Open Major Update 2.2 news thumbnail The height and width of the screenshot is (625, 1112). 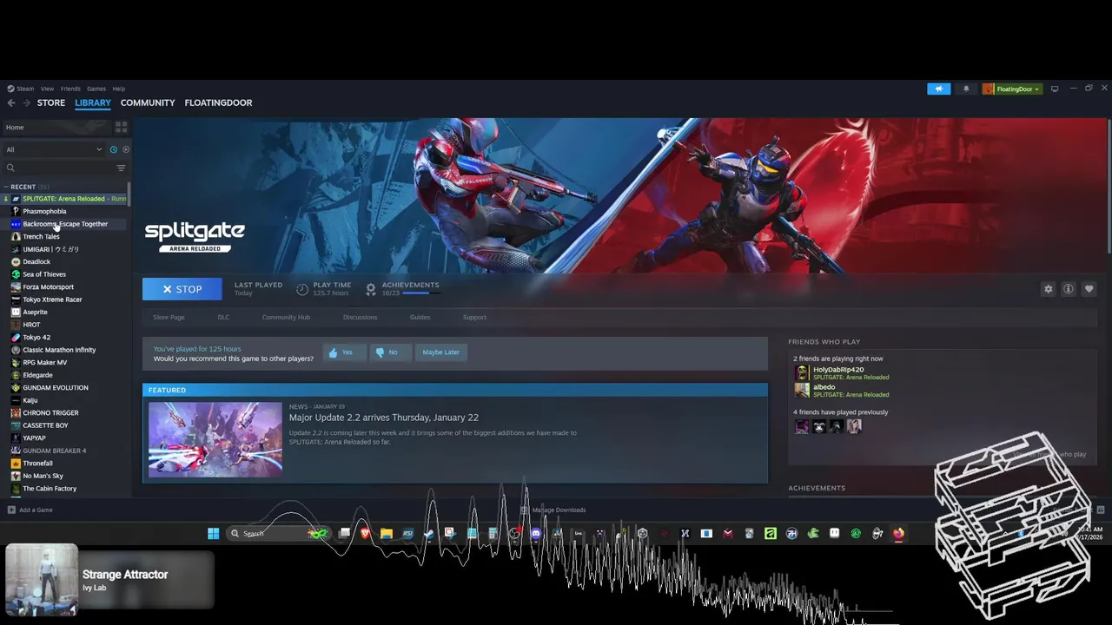pyautogui.click(x=215, y=439)
